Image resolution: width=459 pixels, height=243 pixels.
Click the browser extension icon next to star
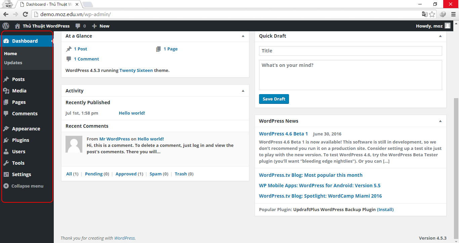pyautogui.click(x=443, y=14)
